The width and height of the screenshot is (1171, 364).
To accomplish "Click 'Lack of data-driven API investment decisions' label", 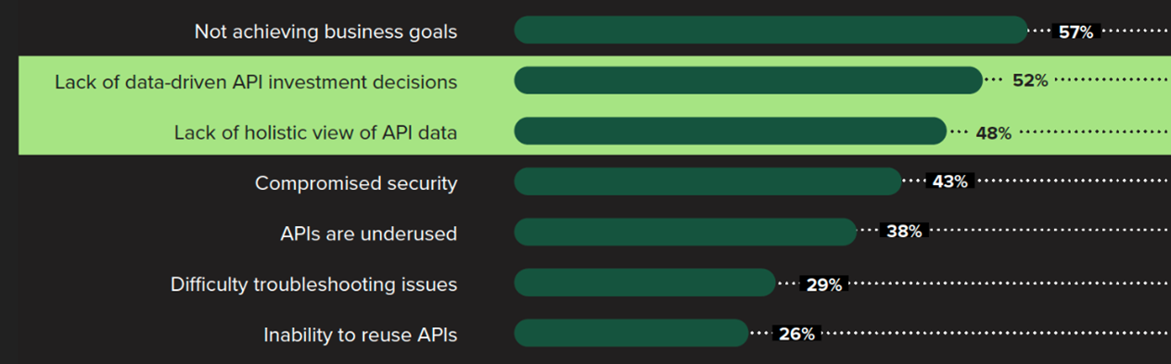I will click(x=256, y=82).
